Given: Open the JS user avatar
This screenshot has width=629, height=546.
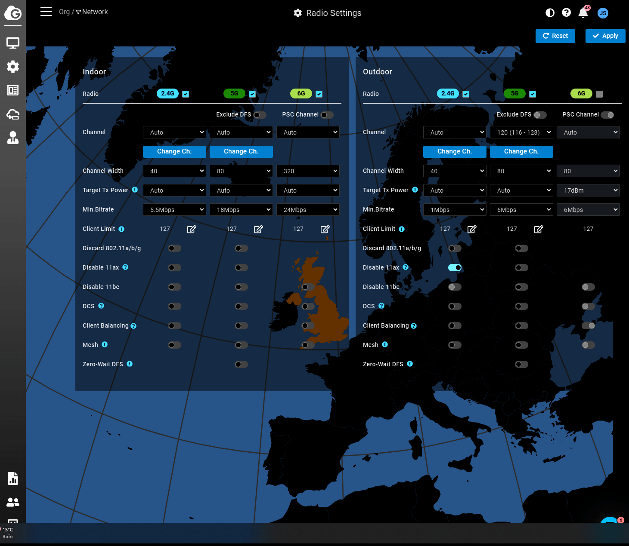Looking at the screenshot, I should tap(603, 13).
